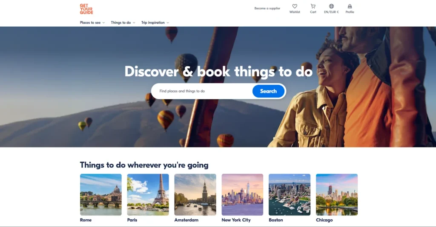Click the EN/EUR € label
The image size is (436, 227).
[x=331, y=12]
